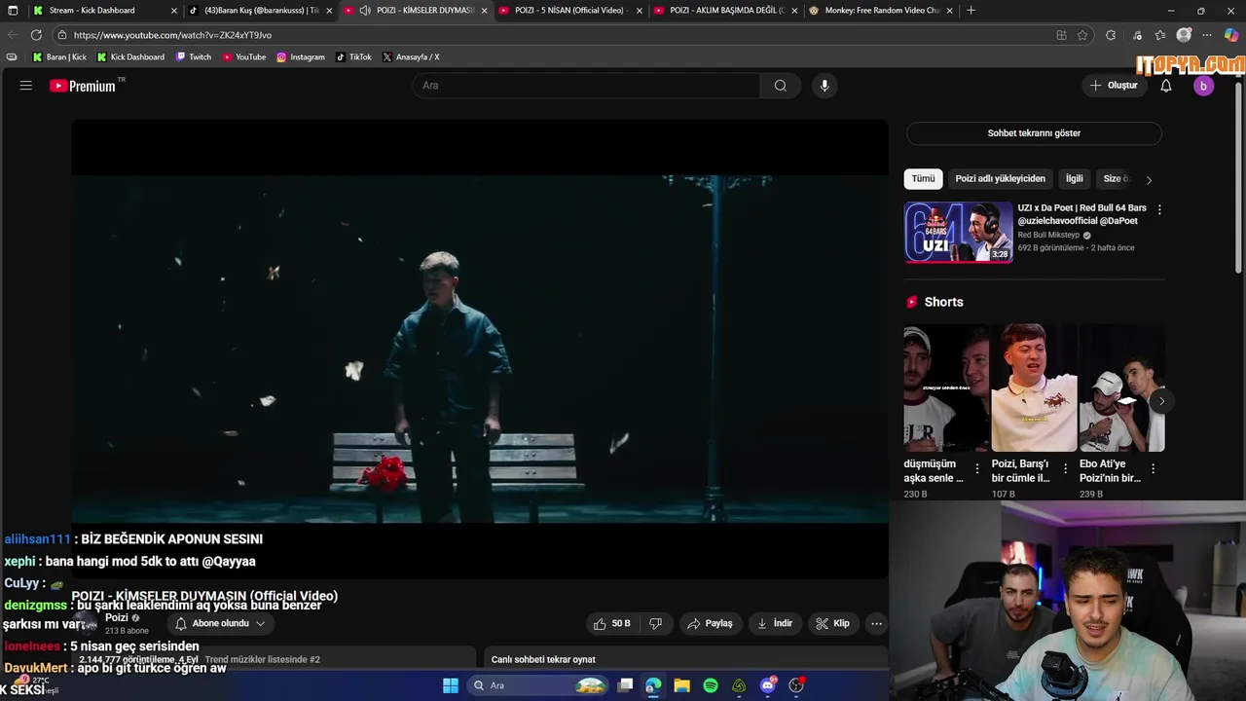The width and height of the screenshot is (1246, 701).
Task: Open options for UZI x Da Poet video
Action: (1158, 209)
